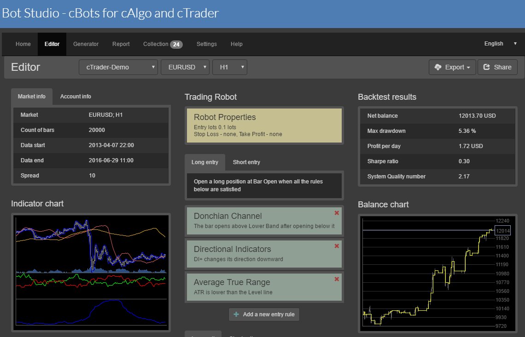Screen dimensions: 525x337
Task: Click the Data end value 2016-06-29 11:00
Action: tap(111, 160)
